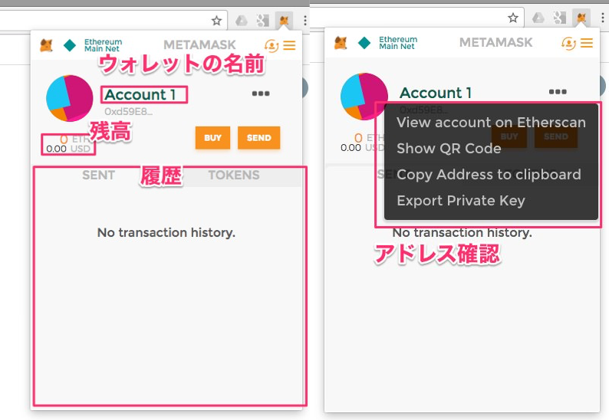Click the Account 1 name in left popup

(140, 95)
